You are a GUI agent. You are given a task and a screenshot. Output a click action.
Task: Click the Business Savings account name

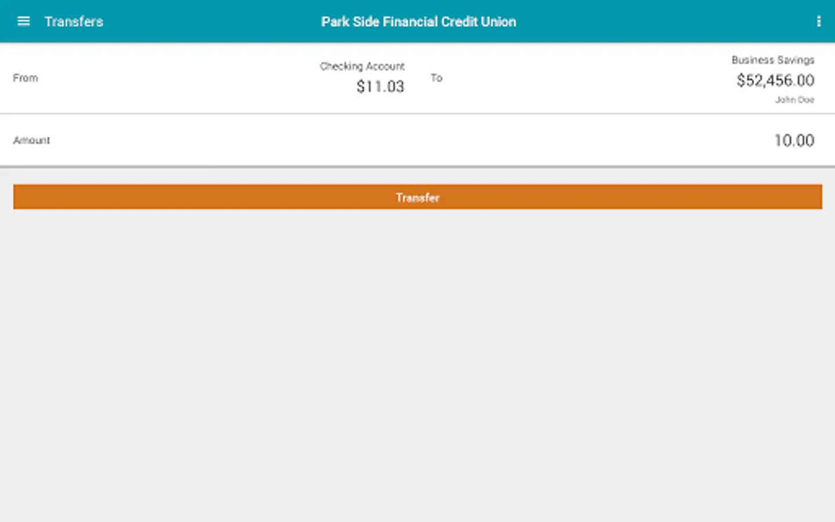click(x=773, y=60)
